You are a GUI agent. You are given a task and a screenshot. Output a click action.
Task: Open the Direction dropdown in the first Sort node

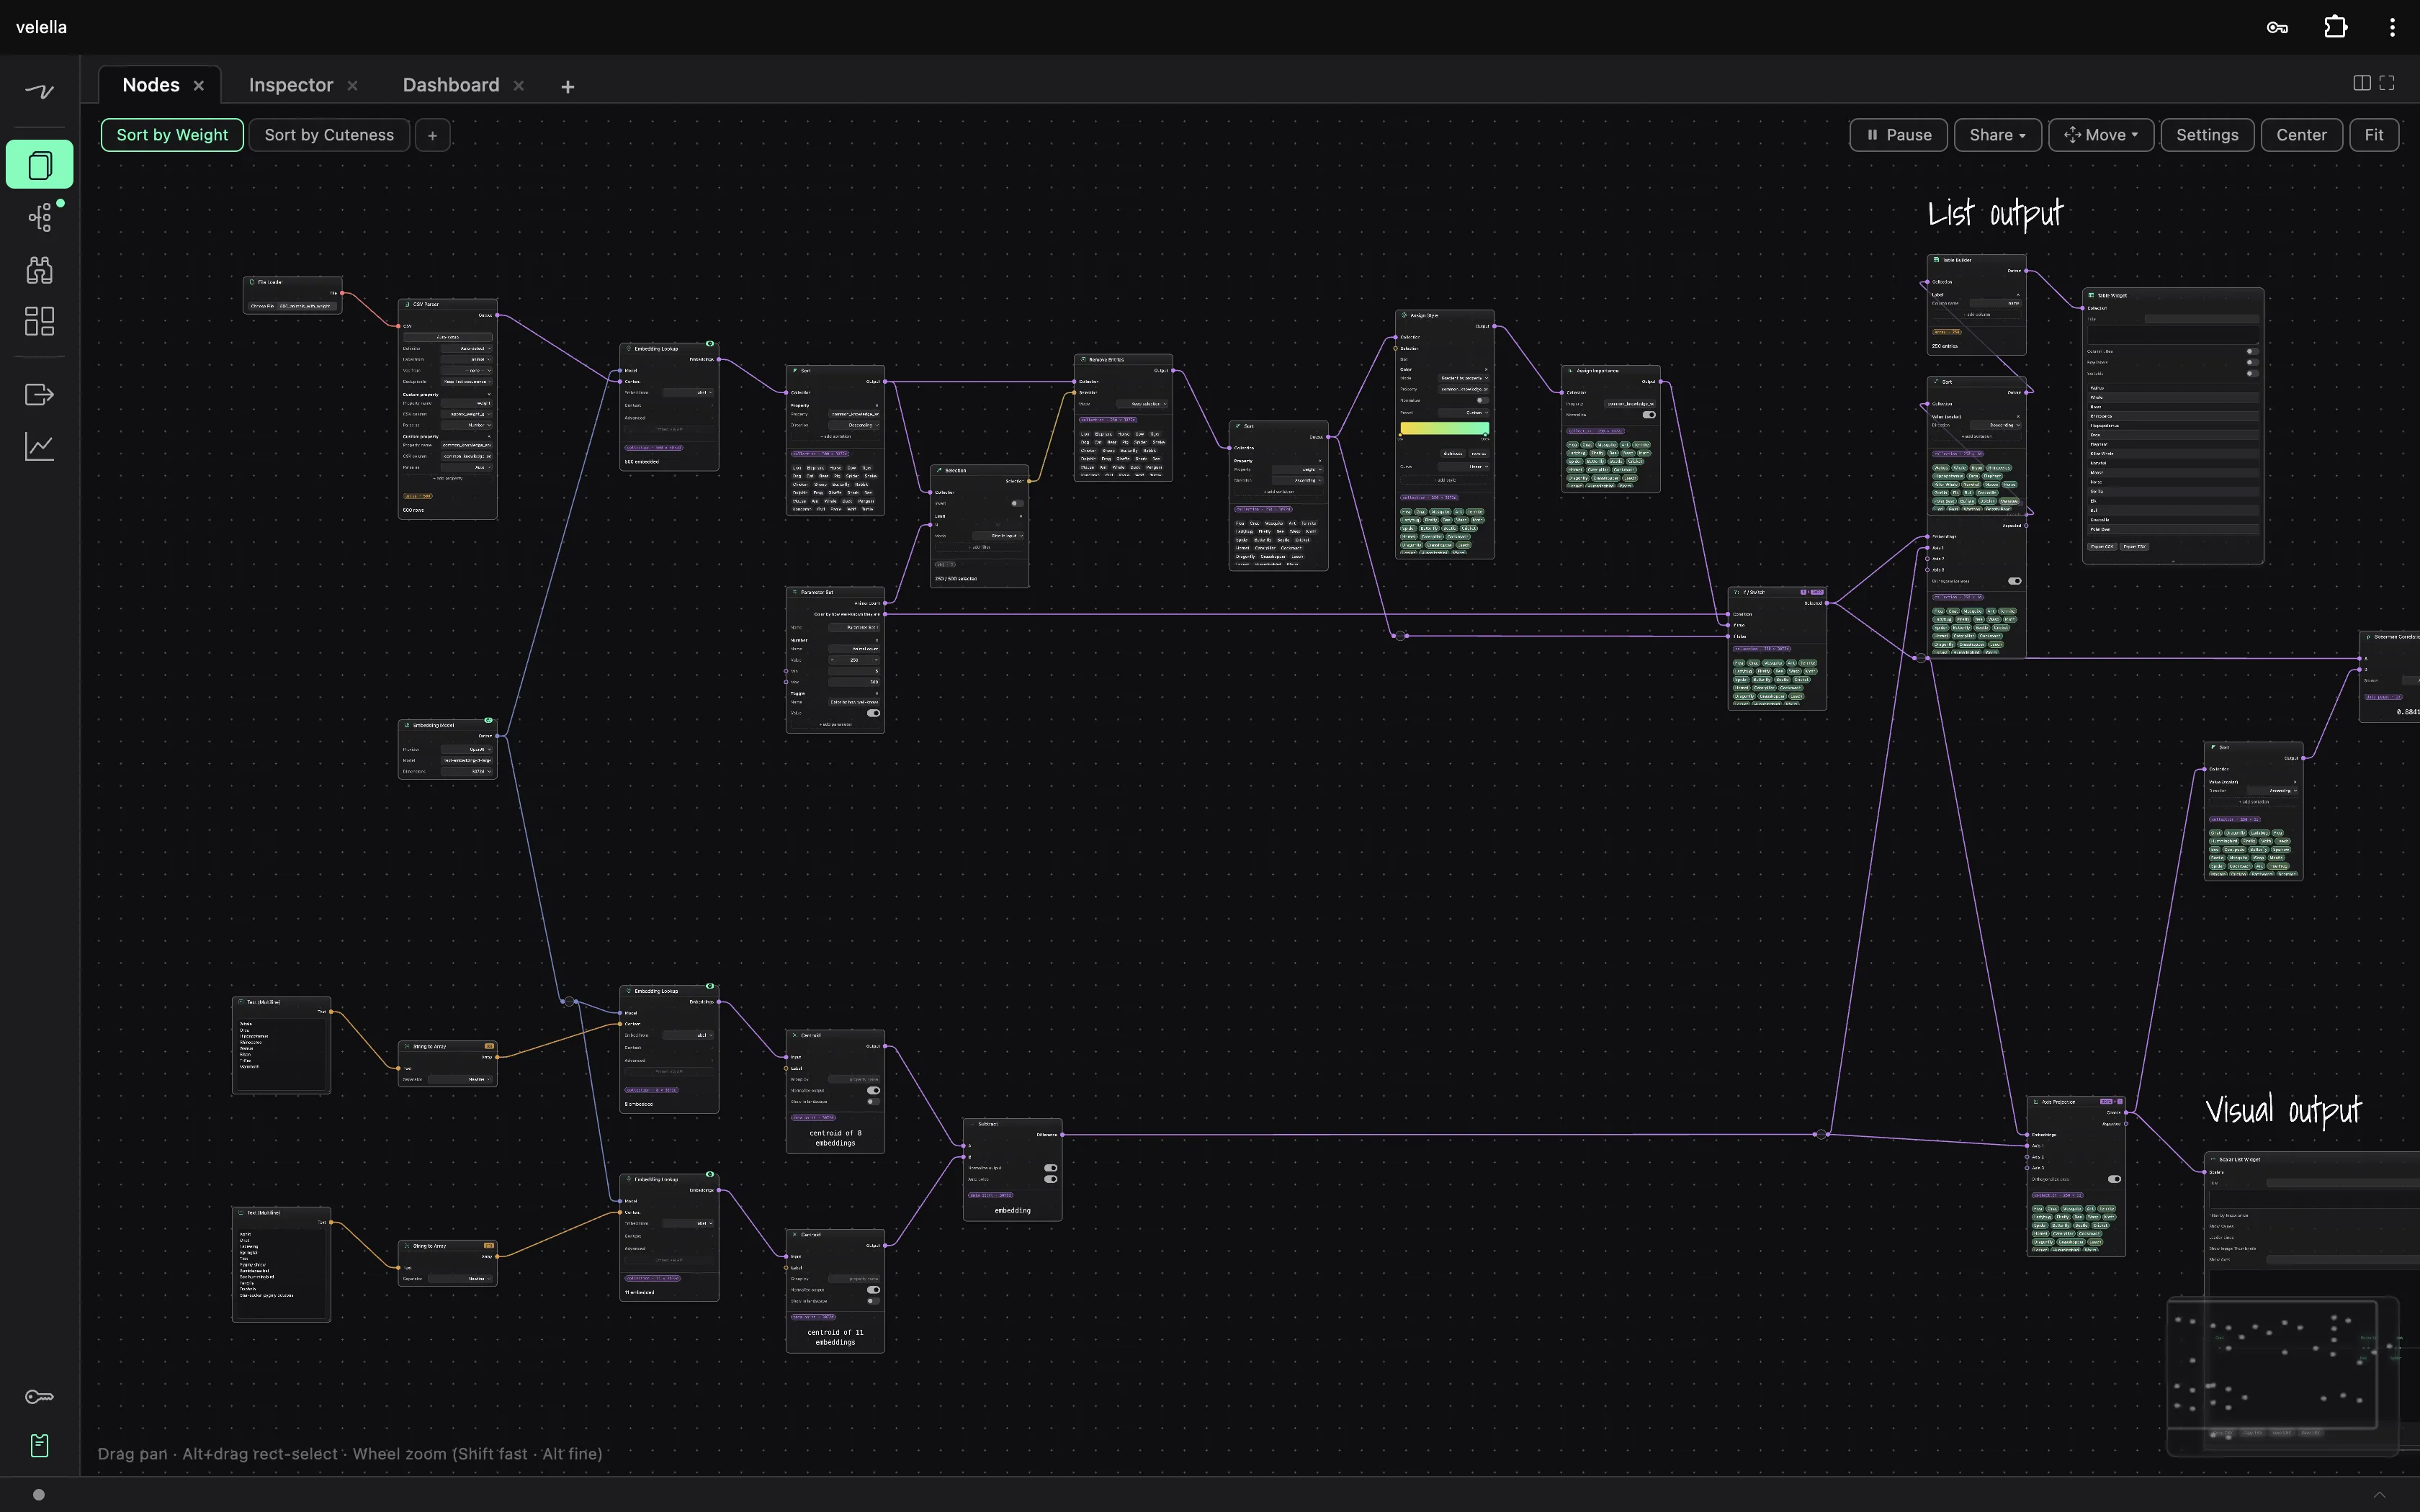(x=854, y=425)
